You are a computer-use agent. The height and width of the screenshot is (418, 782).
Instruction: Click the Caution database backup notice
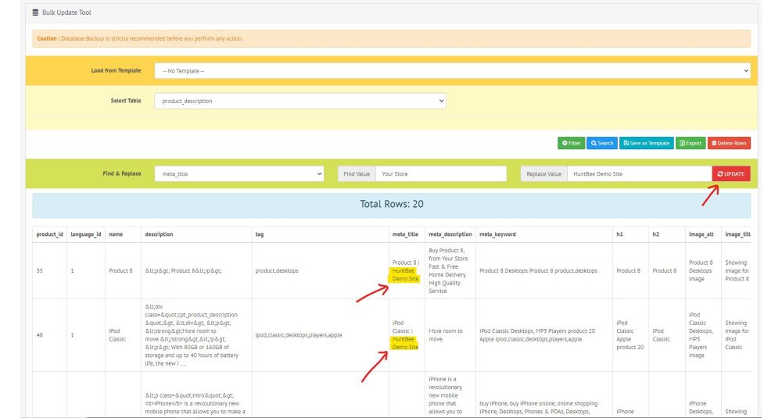point(392,39)
